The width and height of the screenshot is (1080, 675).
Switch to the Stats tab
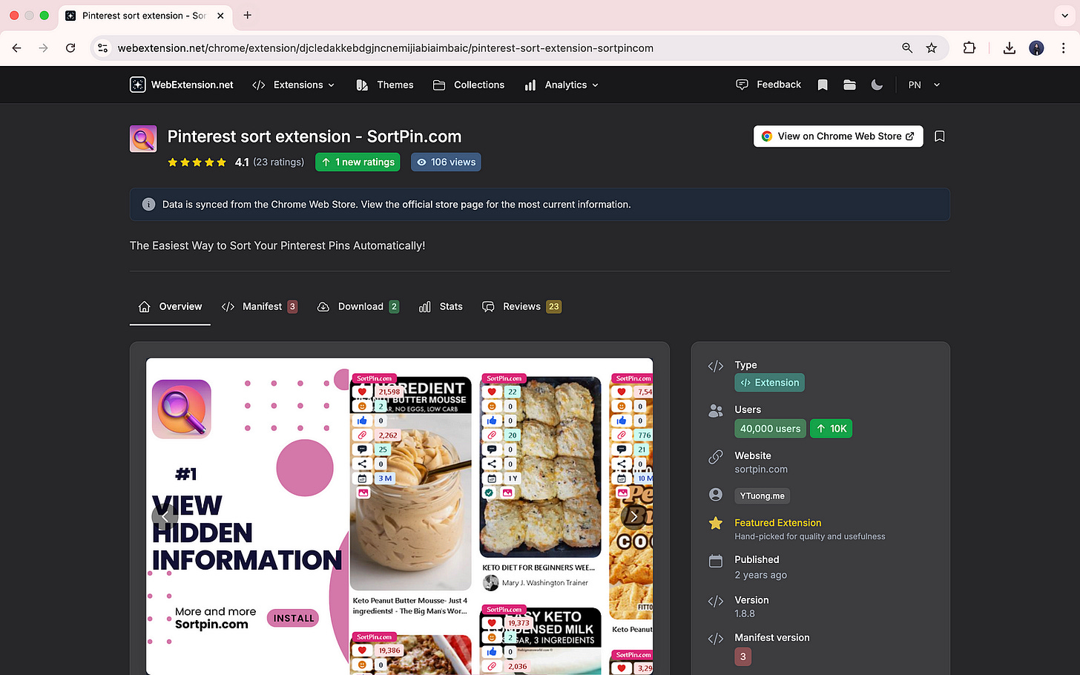coord(441,306)
